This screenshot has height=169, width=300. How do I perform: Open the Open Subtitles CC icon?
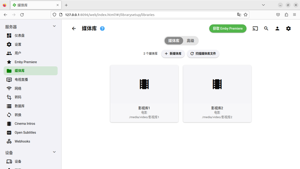click(x=9, y=132)
